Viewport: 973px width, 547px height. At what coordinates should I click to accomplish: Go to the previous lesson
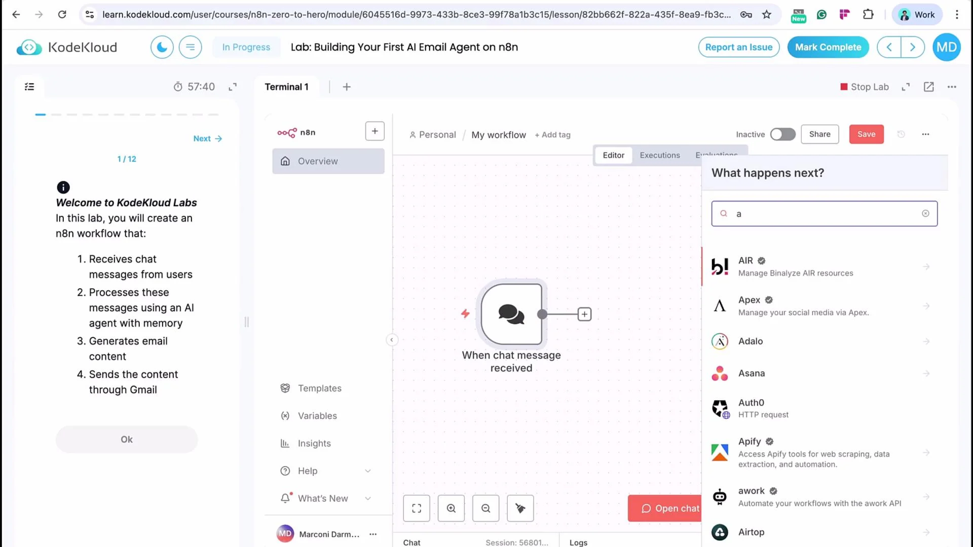click(889, 47)
